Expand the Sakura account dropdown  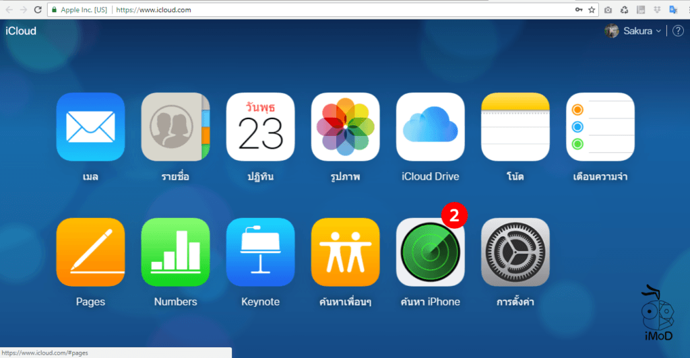(658, 31)
